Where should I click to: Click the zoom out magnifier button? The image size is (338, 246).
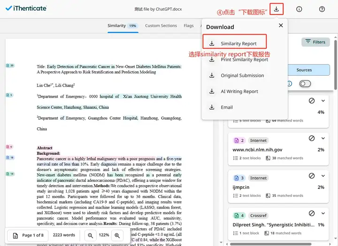pyautogui.click(x=90, y=236)
